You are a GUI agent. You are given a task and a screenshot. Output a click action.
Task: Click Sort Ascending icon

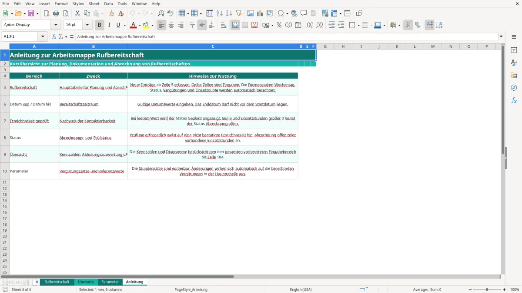pyautogui.click(x=220, y=13)
